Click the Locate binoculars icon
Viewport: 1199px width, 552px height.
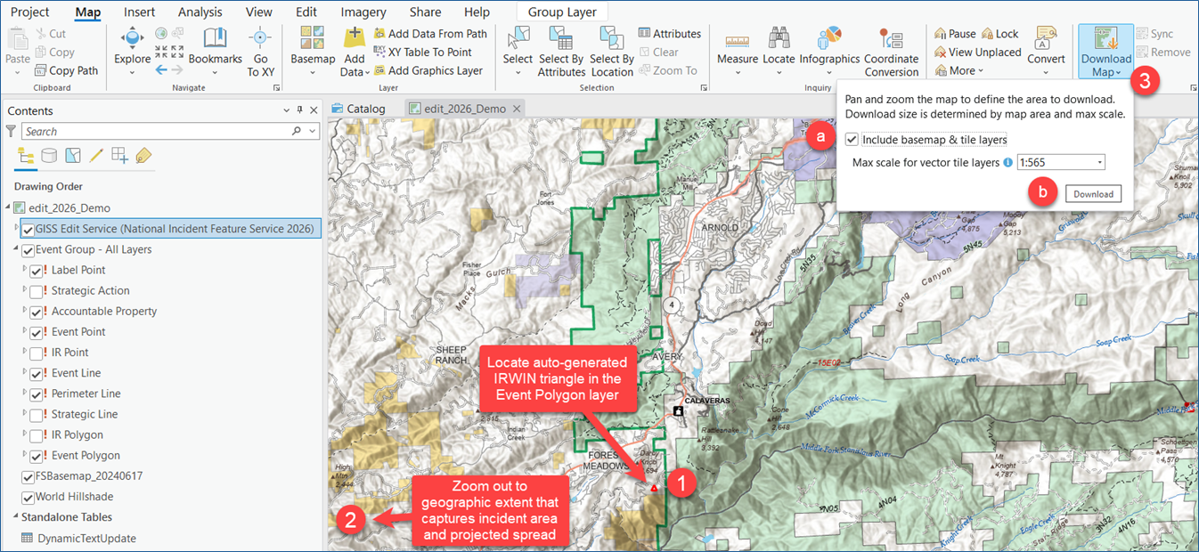pos(779,38)
